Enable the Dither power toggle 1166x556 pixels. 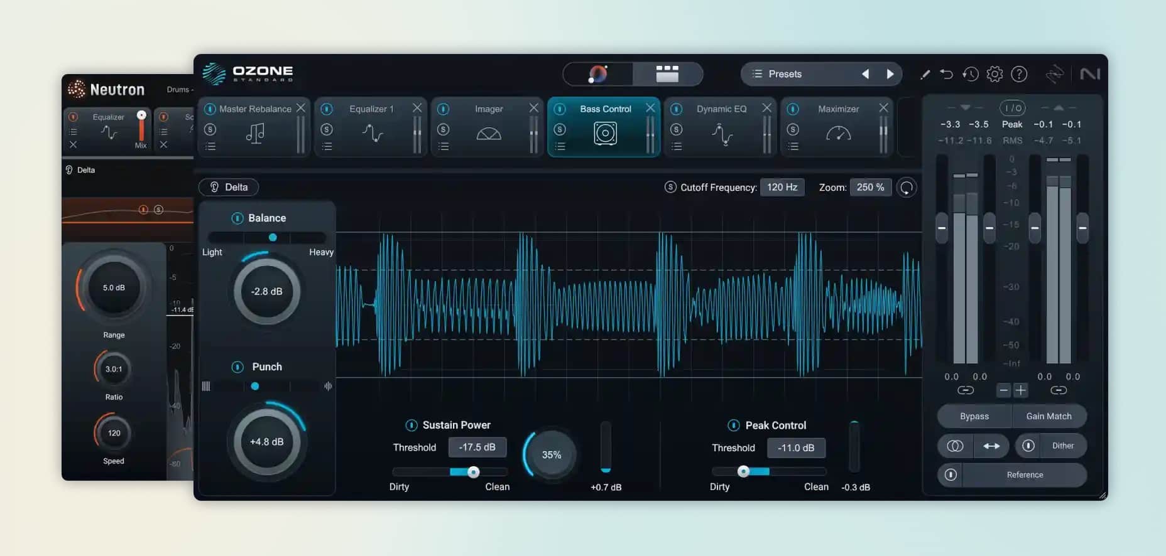pos(1028,446)
